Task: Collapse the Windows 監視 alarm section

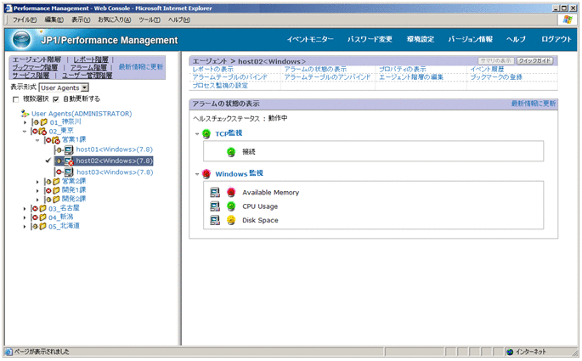Action: click(197, 174)
